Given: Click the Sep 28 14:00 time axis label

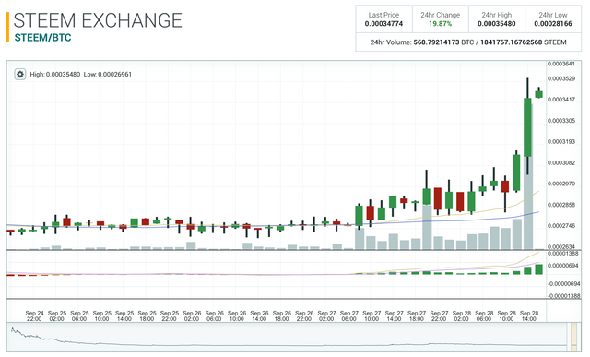Looking at the screenshot, I should coord(529,316).
